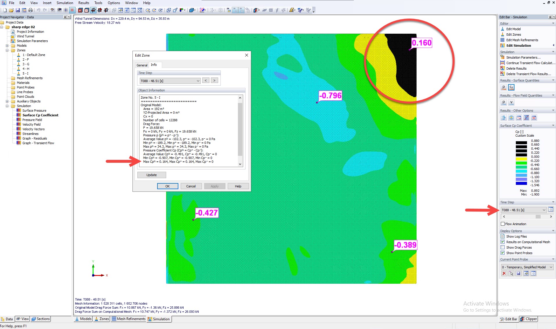The height and width of the screenshot is (329, 556).
Task: Click the velocity vectors arrows icon
Action: (x=504, y=117)
